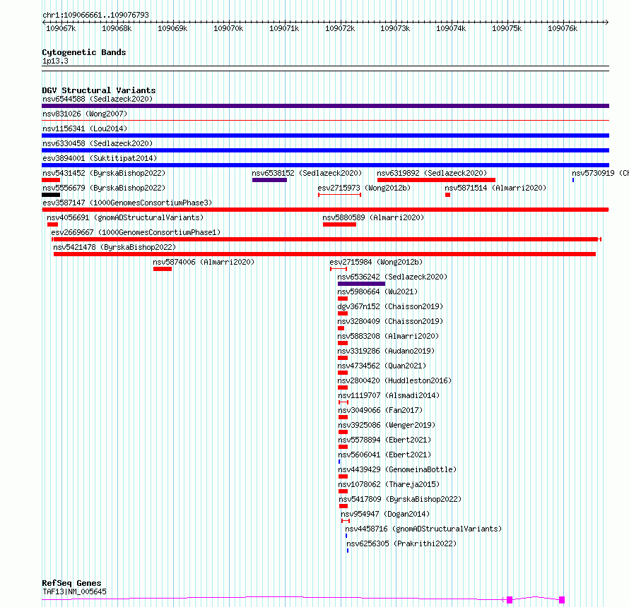The height and width of the screenshot is (607, 629).
Task: Select nsv5606041 (Ebert2021) label
Action: [384, 455]
